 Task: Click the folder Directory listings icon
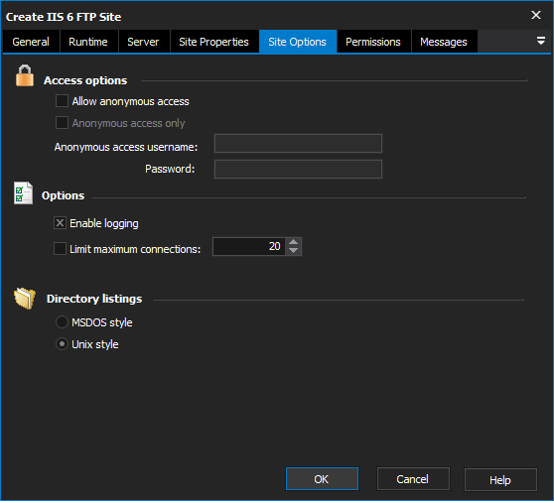[25, 298]
